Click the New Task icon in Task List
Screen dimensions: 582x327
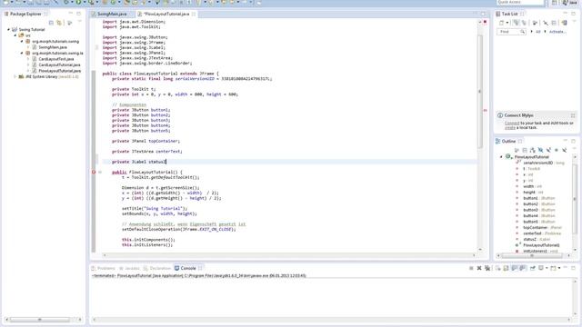(501, 23)
